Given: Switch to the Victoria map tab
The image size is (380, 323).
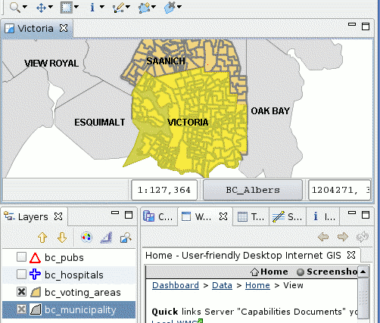Looking at the screenshot, I should [x=36, y=29].
